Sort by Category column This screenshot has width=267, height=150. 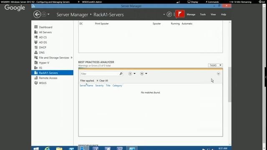[117, 85]
